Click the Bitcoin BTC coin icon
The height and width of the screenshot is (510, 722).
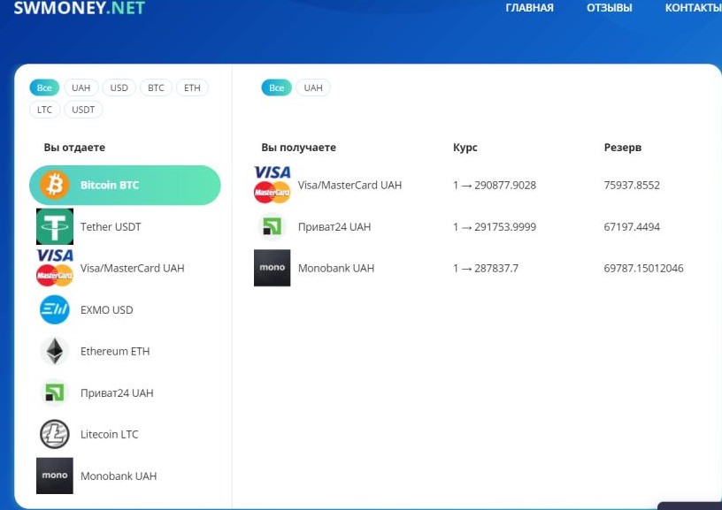(x=54, y=185)
